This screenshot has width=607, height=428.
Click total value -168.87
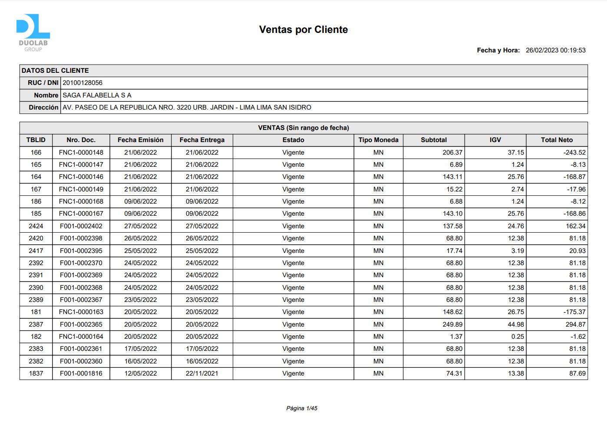[x=574, y=177]
